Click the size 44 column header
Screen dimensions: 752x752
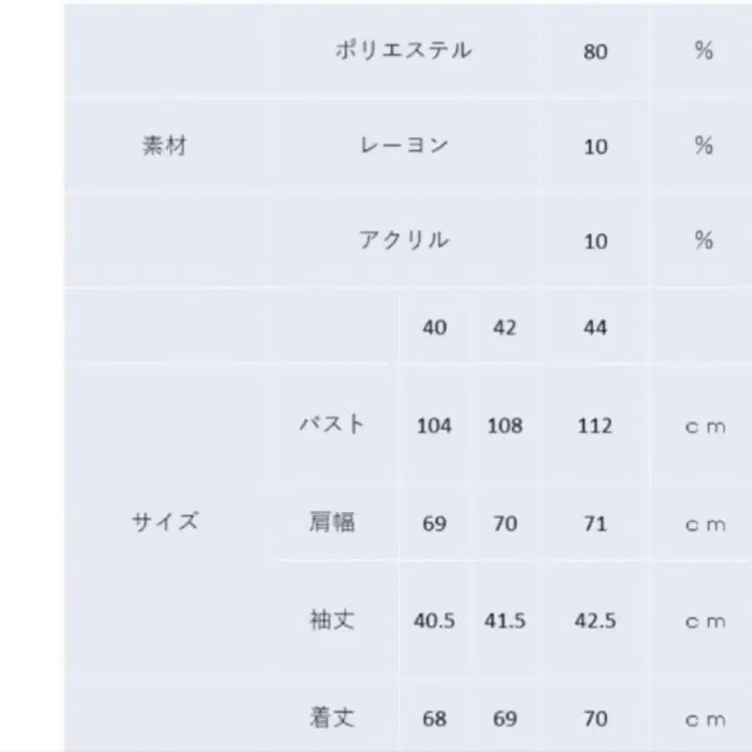tap(595, 328)
